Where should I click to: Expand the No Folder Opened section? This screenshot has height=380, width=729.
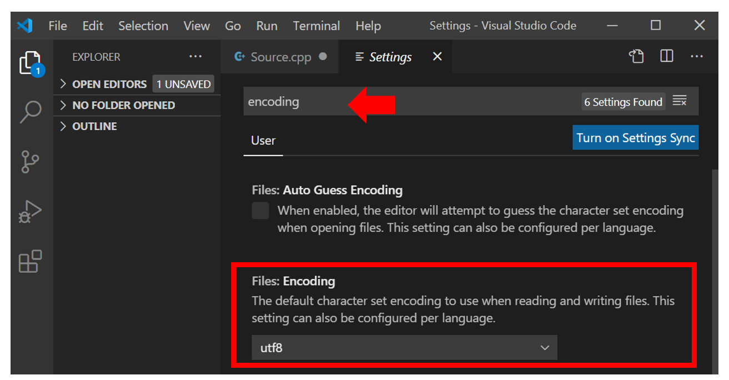[x=137, y=106]
